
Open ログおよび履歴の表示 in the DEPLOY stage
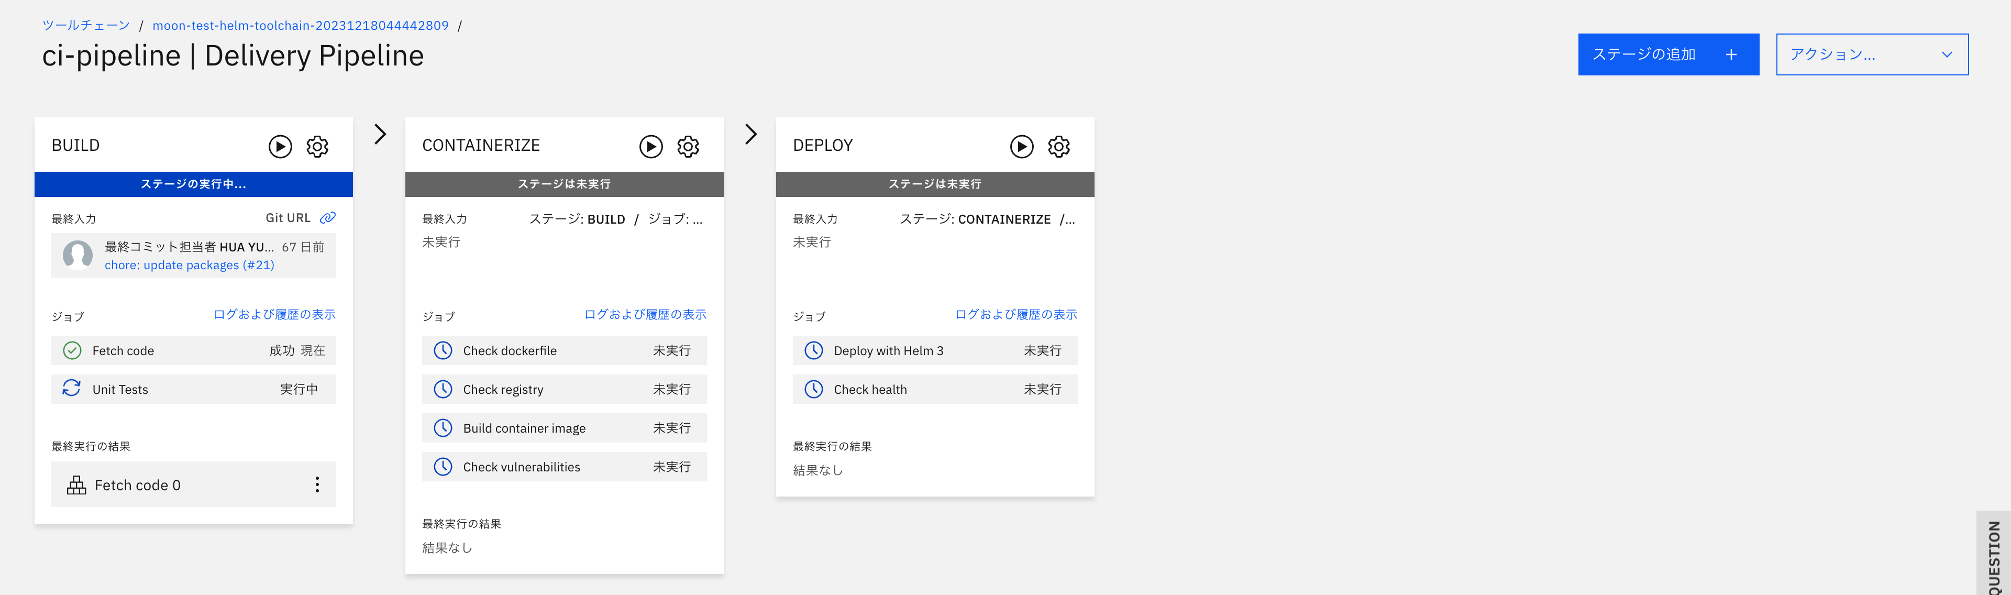tap(1015, 314)
